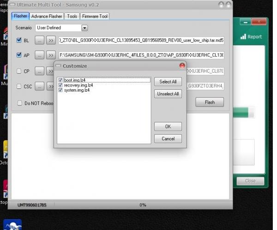The image size is (277, 230).
Task: Uncheck the AP checkbox
Action: 19,55
